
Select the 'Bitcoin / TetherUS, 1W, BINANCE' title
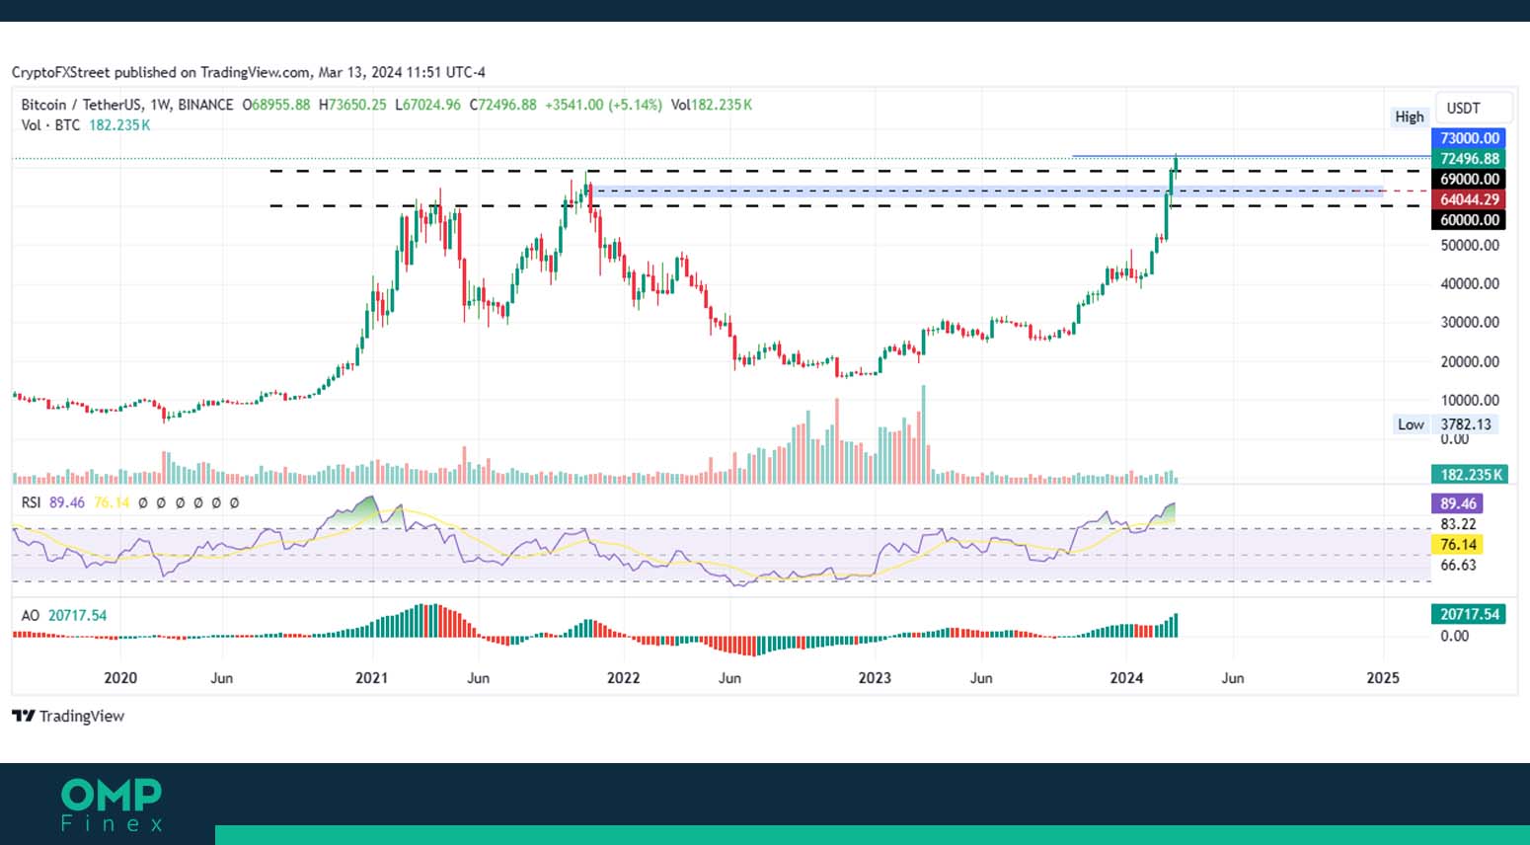point(127,105)
